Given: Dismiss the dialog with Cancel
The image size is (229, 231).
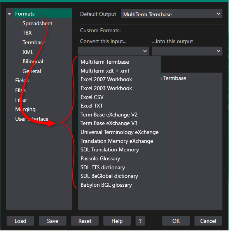Looking at the screenshot, I should [x=208, y=221].
